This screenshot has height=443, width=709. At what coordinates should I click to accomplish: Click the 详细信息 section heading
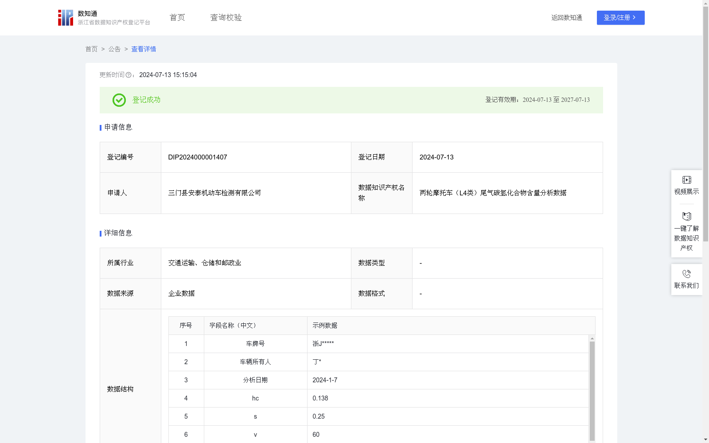[x=118, y=233]
